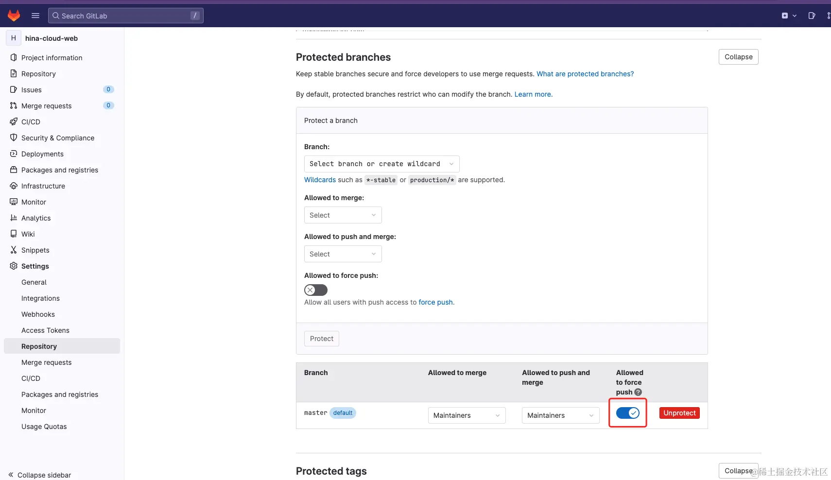Click the Merge requests count badge
Screen dimensions: 831x480
tap(108, 105)
